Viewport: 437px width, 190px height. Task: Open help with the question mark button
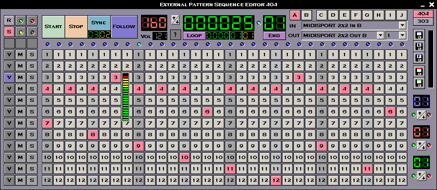tap(175, 34)
